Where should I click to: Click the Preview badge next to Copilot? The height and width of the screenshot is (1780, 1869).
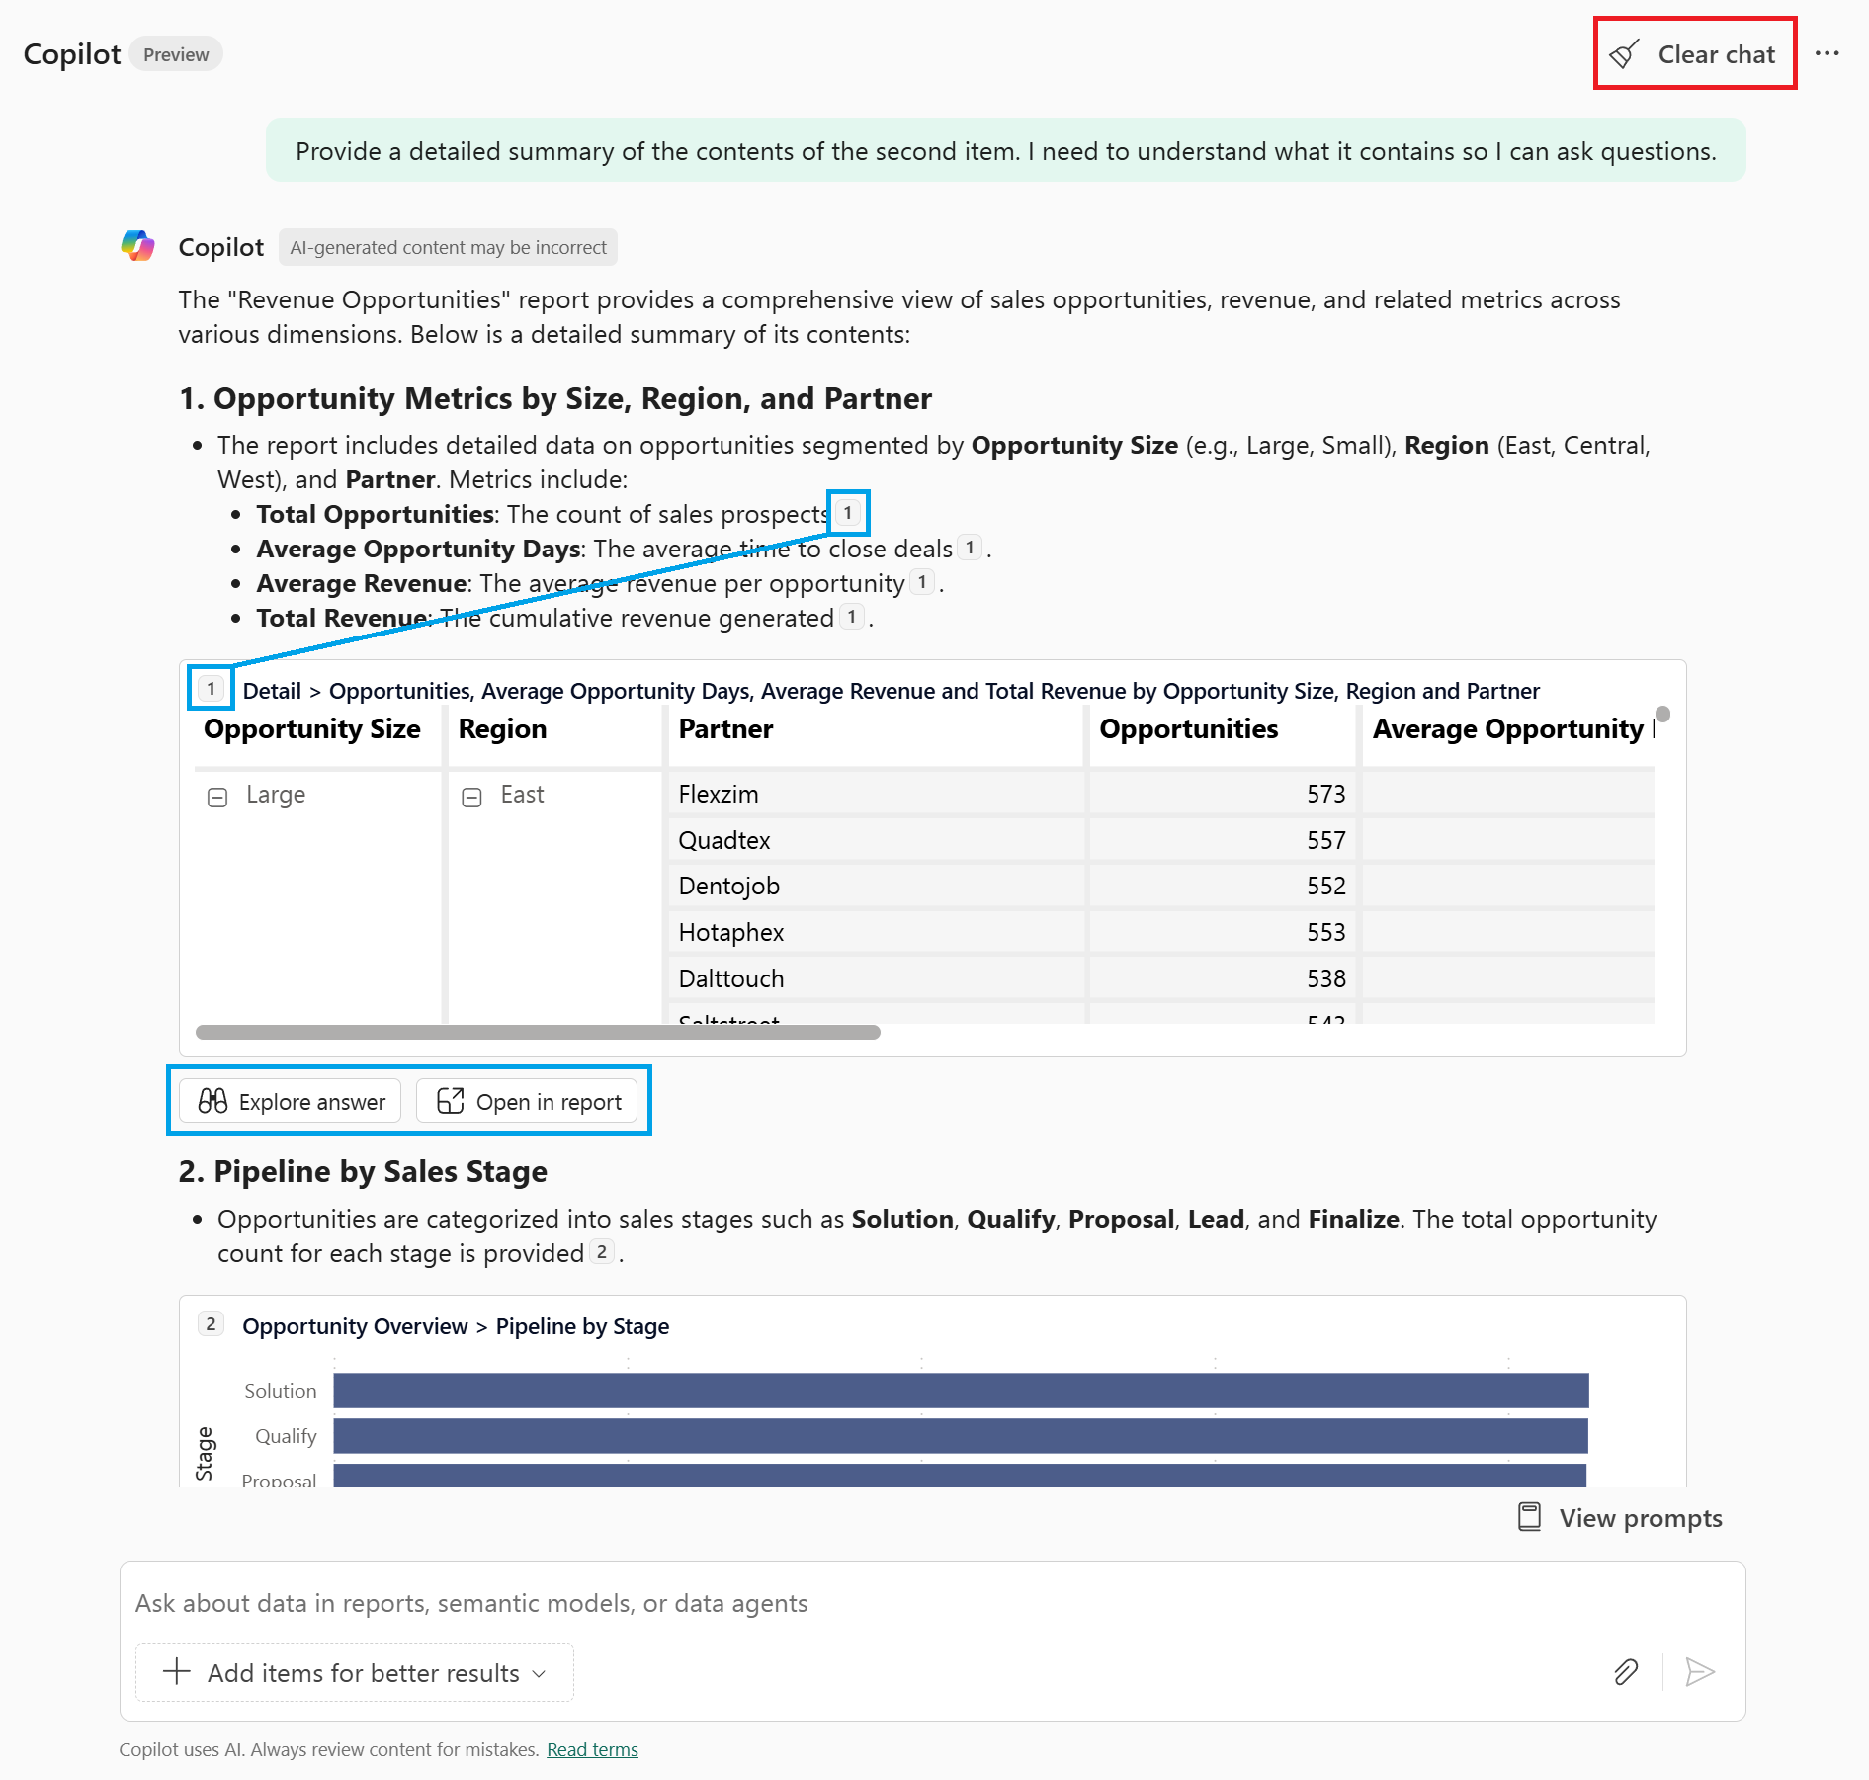(175, 54)
